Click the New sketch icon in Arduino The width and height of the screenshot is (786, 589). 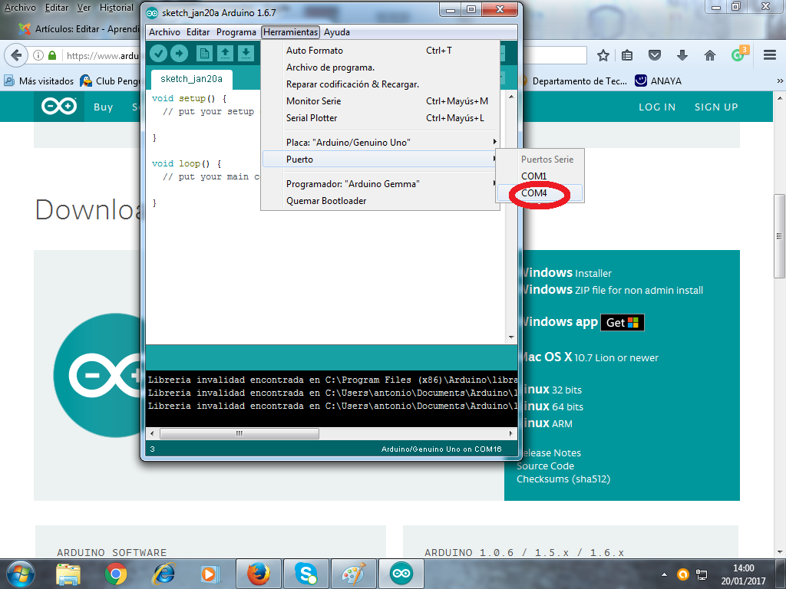click(204, 53)
